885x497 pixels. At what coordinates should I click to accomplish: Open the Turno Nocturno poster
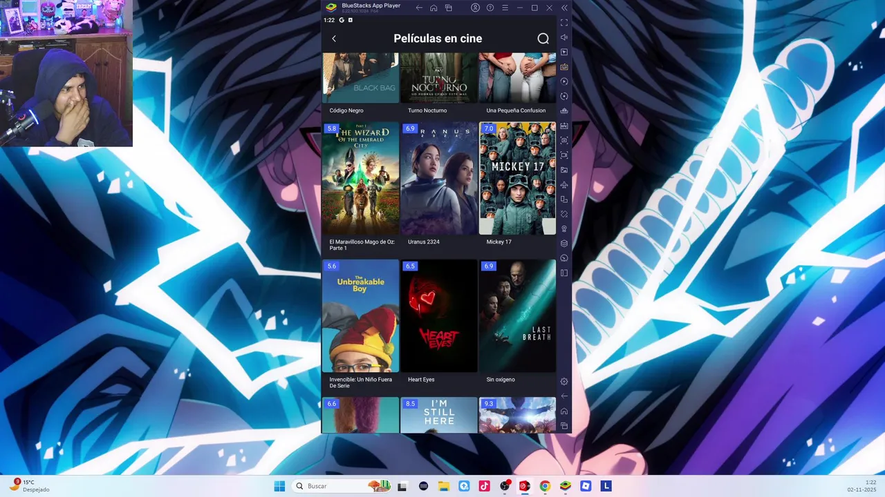[439, 78]
